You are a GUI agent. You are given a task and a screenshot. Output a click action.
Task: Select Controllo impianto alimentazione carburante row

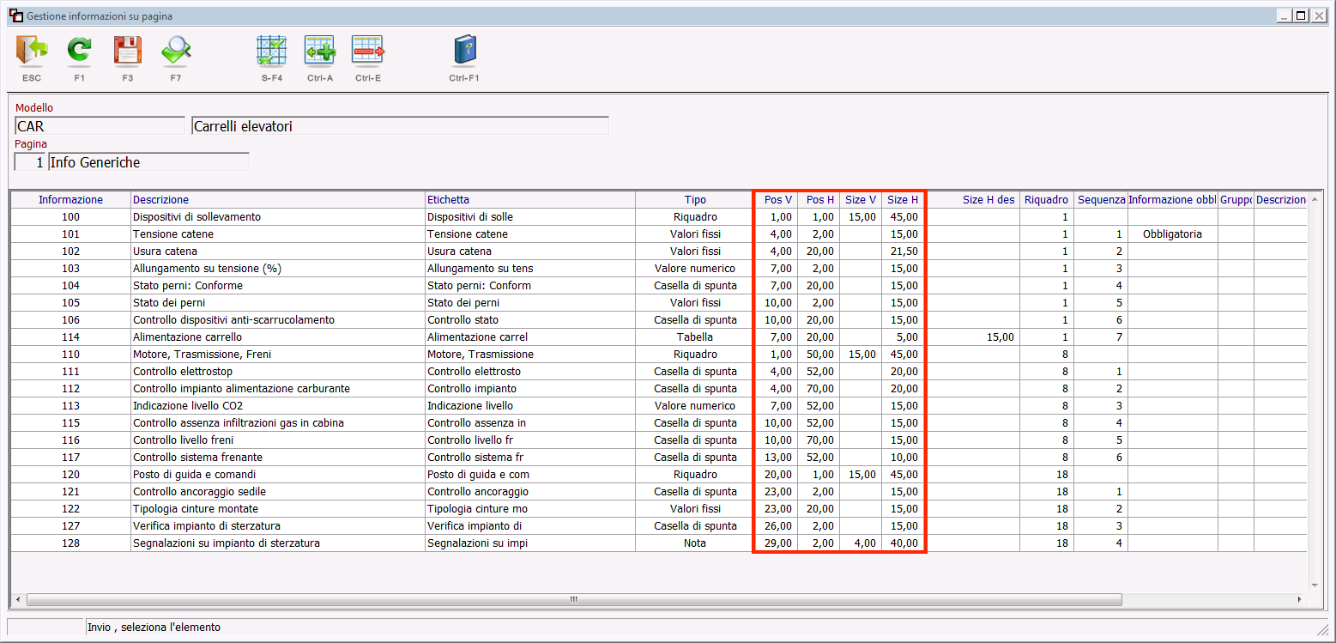click(658, 389)
